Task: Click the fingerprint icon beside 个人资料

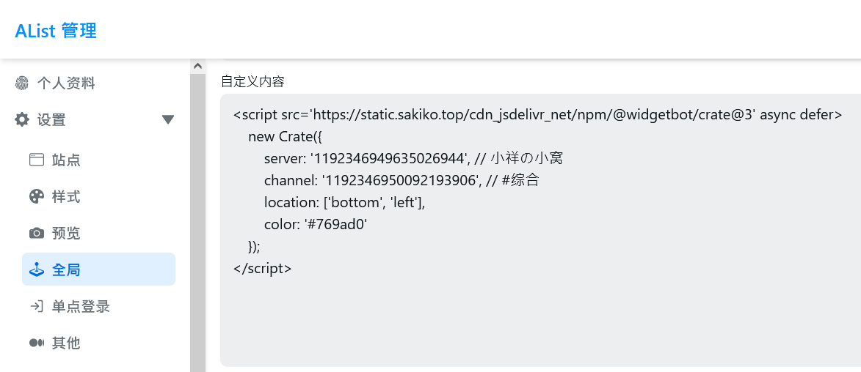Action: click(x=22, y=83)
